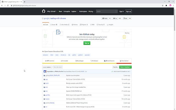Open the branch selector dropdown
The height and width of the screenshot is (110, 176).
(x=47, y=67)
